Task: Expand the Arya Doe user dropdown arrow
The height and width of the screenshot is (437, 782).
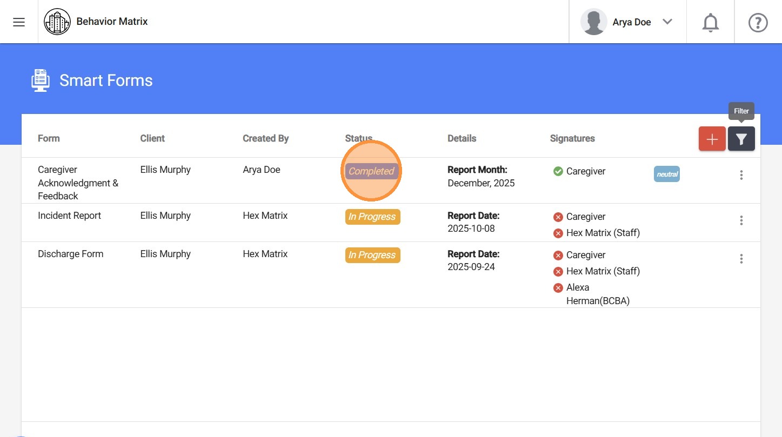Action: 667,22
